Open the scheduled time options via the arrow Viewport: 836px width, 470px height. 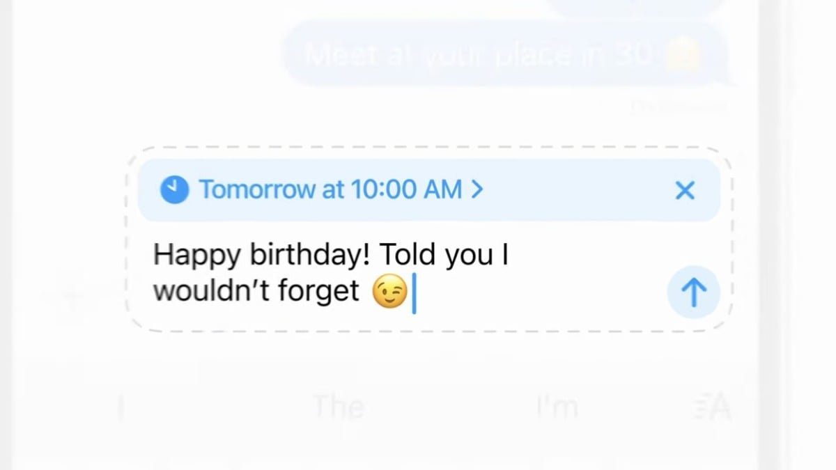click(x=477, y=189)
